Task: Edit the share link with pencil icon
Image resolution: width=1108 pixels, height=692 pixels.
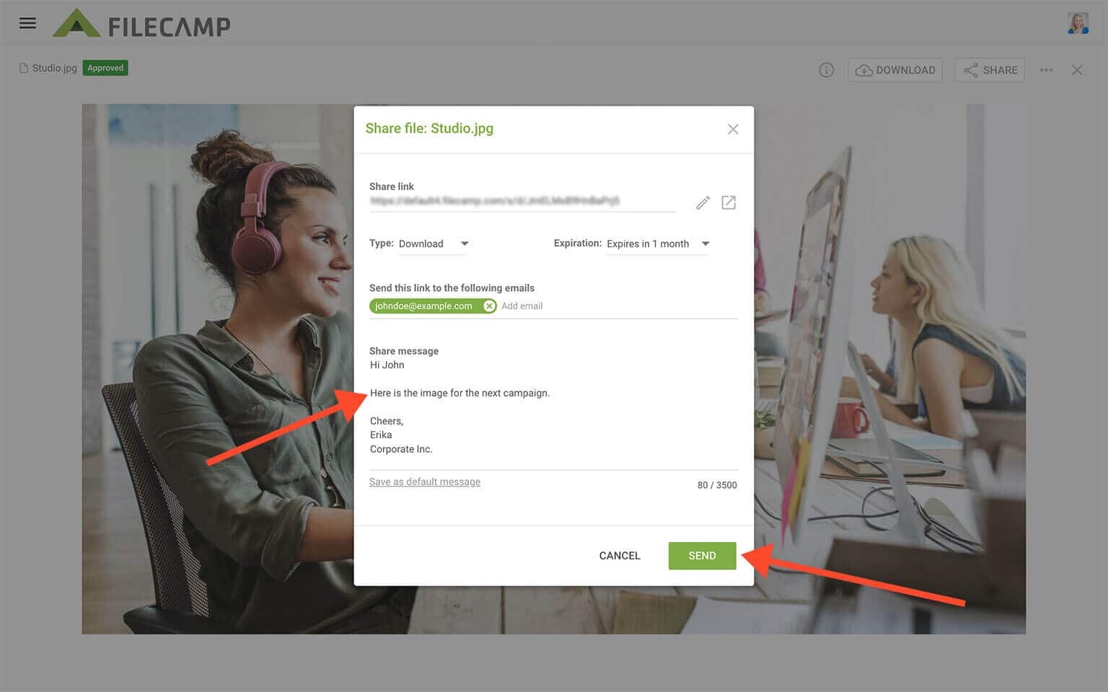Action: coord(703,203)
